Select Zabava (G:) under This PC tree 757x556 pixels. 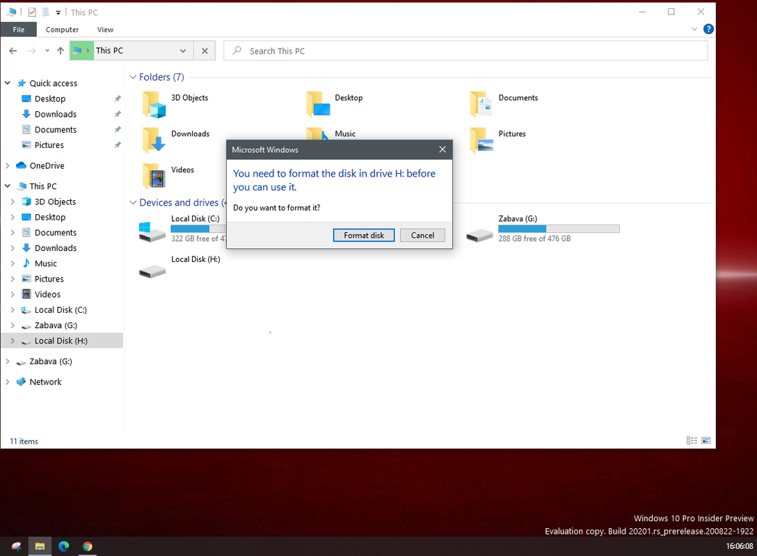click(56, 325)
